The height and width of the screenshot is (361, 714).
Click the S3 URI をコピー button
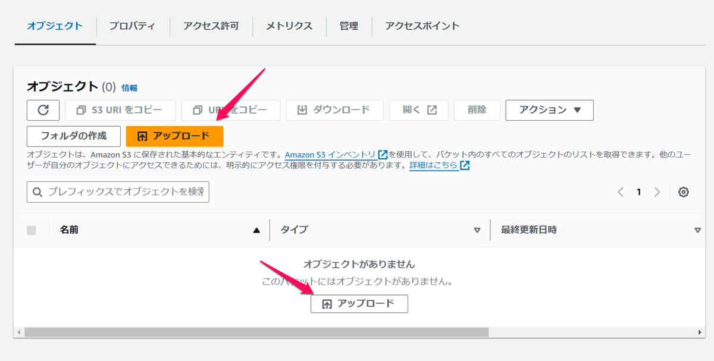tap(120, 110)
